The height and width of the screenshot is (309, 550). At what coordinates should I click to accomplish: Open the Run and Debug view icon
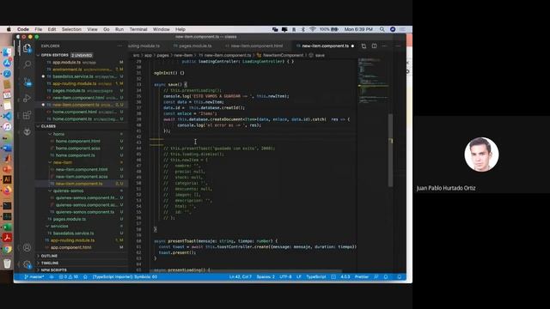tap(27, 99)
